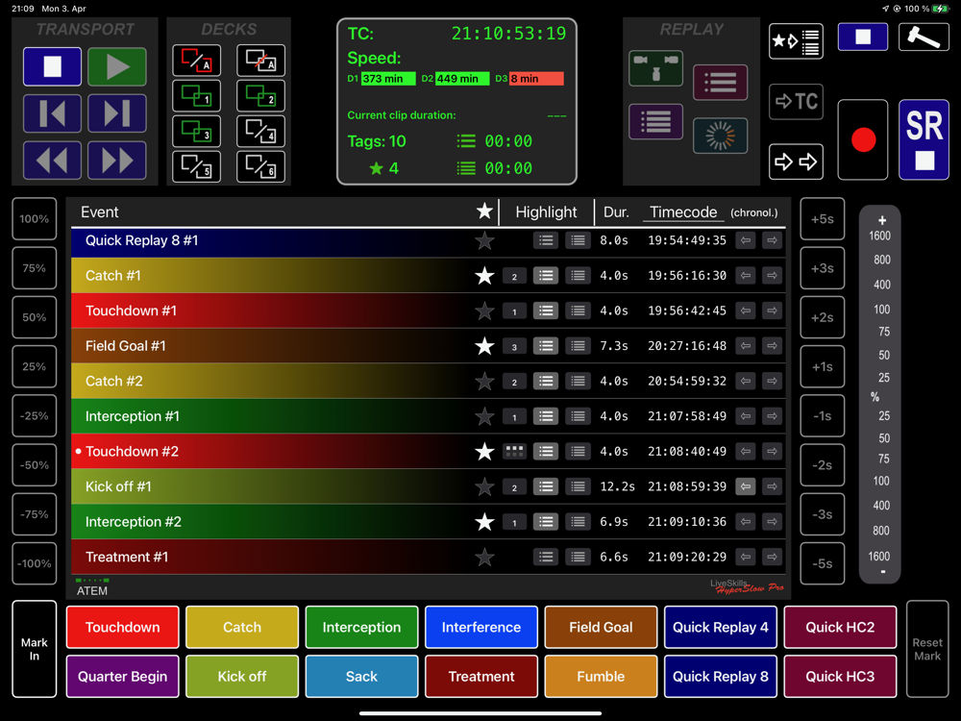Select the Touchdown #2 event row
Viewport: 961px width, 721px height.
[x=429, y=451]
